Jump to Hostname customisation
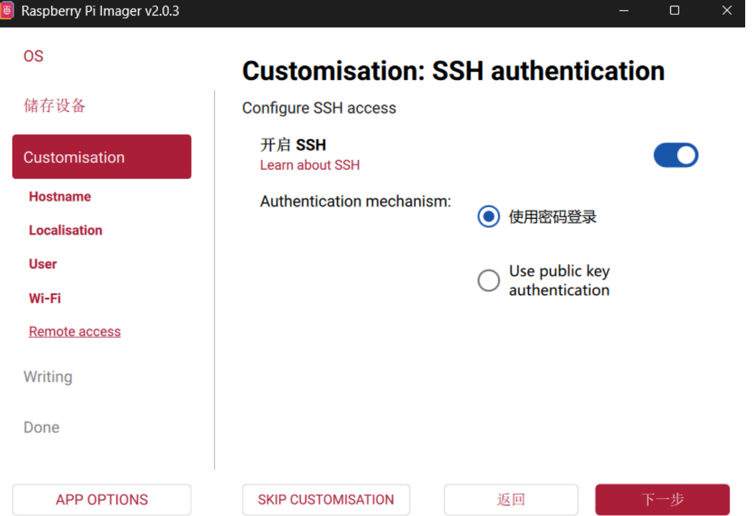This screenshot has height=516, width=752. (60, 196)
